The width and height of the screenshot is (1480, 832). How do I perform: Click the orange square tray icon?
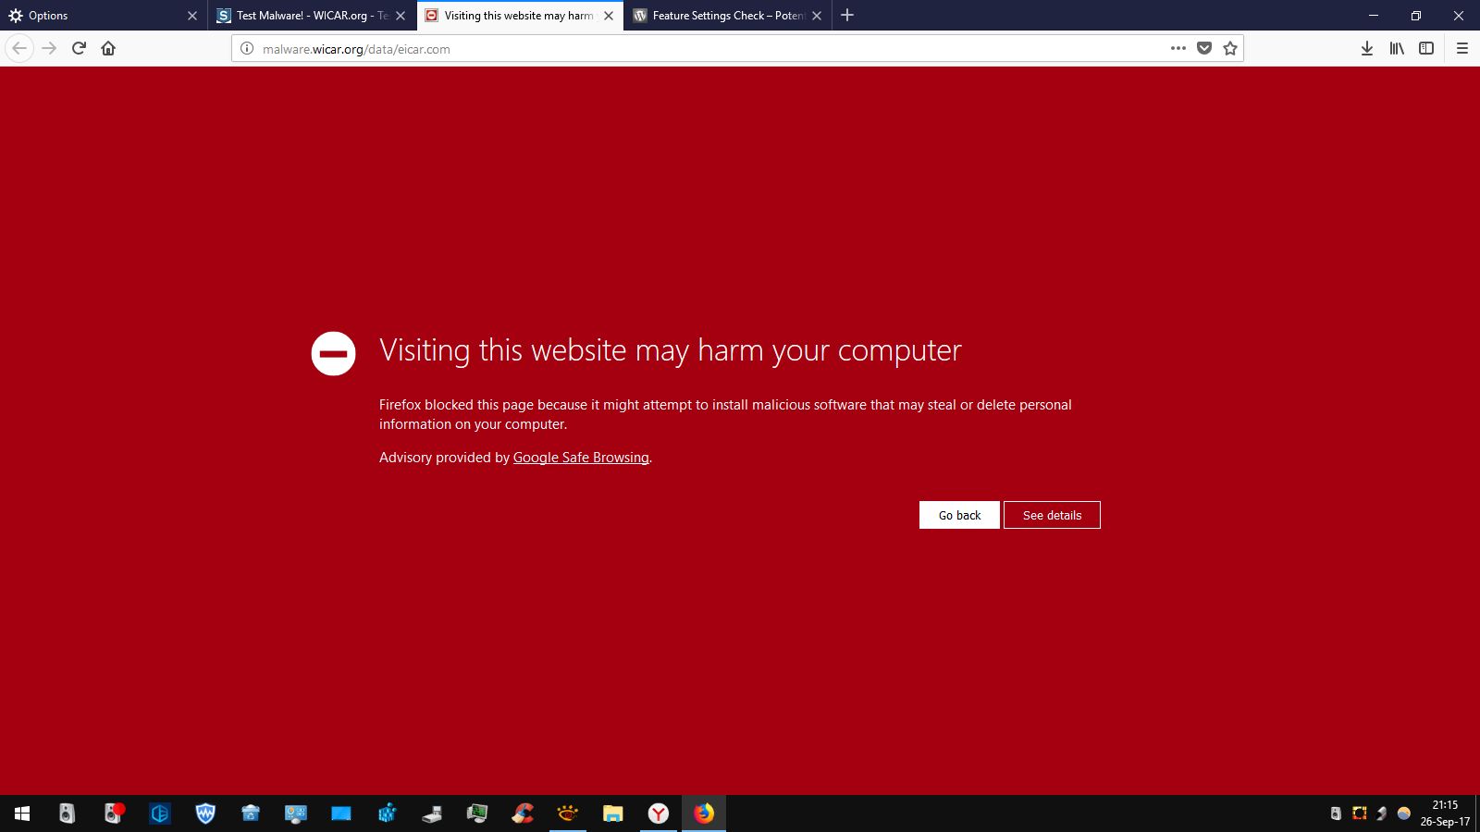click(1359, 814)
